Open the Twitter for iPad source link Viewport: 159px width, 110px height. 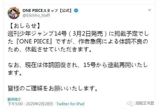(70, 104)
